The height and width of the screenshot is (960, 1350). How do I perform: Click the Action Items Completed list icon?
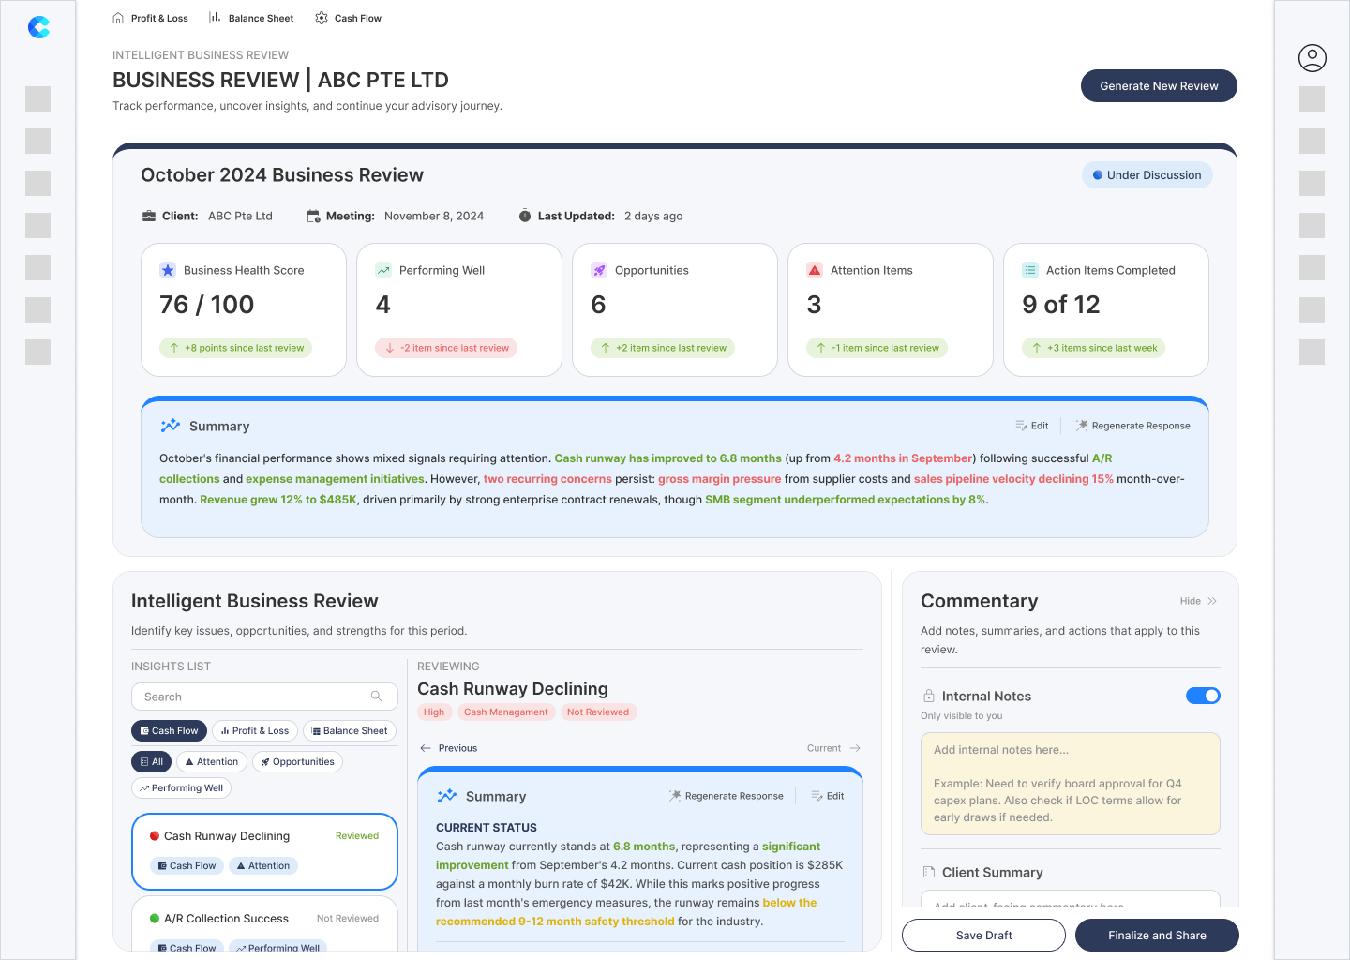pyautogui.click(x=1030, y=270)
